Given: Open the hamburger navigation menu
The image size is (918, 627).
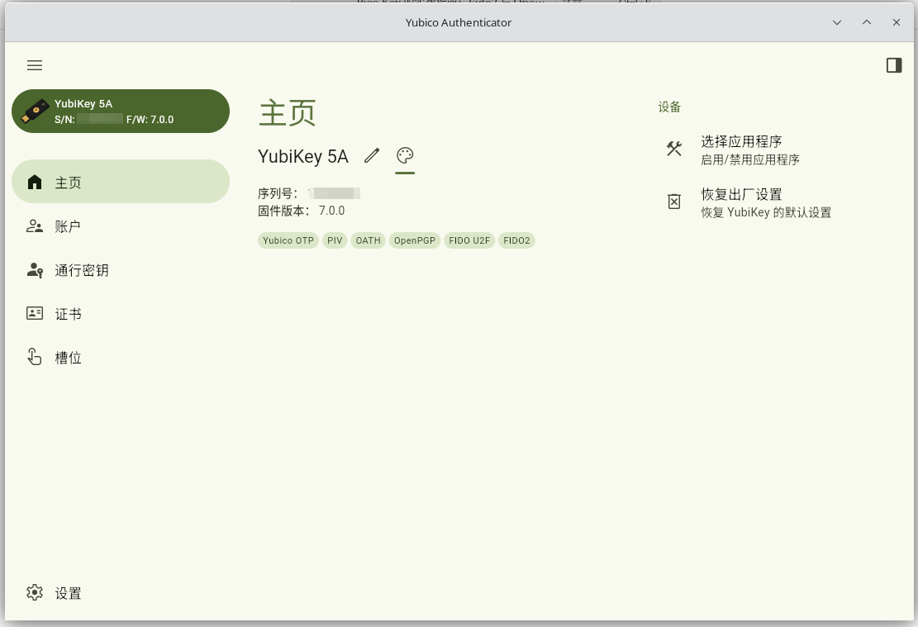Looking at the screenshot, I should point(35,65).
